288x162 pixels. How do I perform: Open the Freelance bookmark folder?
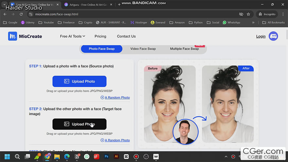[x=66, y=22]
